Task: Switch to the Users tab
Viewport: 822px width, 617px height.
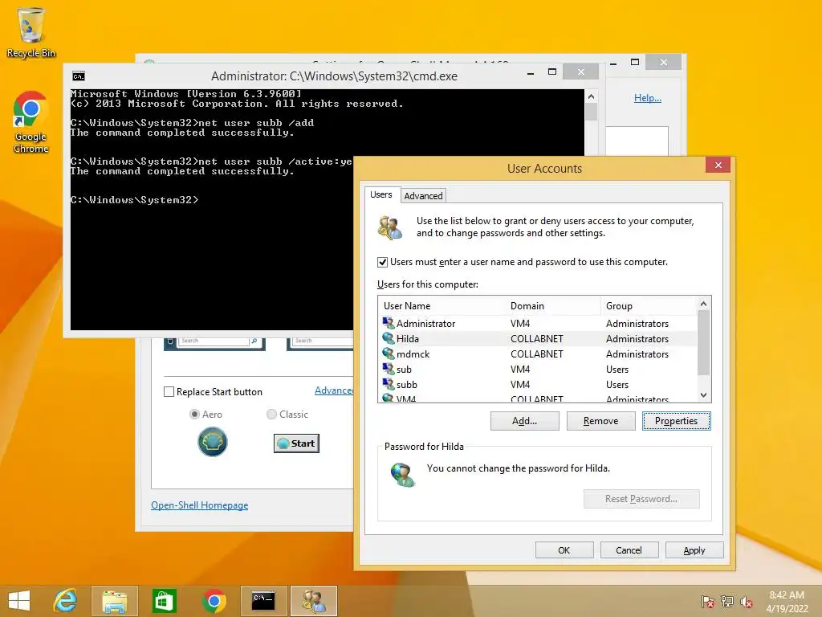Action: pos(381,194)
